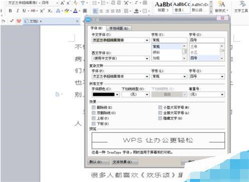Toggle Italic formatting in the toolbar
Image resolution: width=249 pixels, height=182 pixels.
[17, 11]
